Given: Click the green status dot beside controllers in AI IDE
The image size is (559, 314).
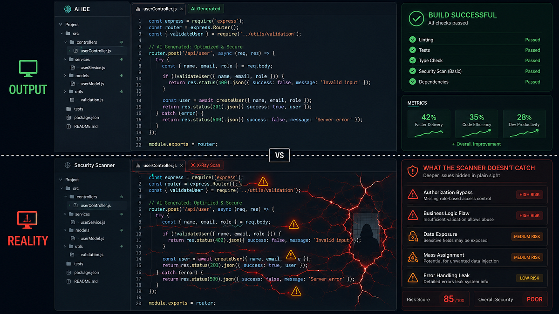Looking at the screenshot, I should tap(121, 42).
